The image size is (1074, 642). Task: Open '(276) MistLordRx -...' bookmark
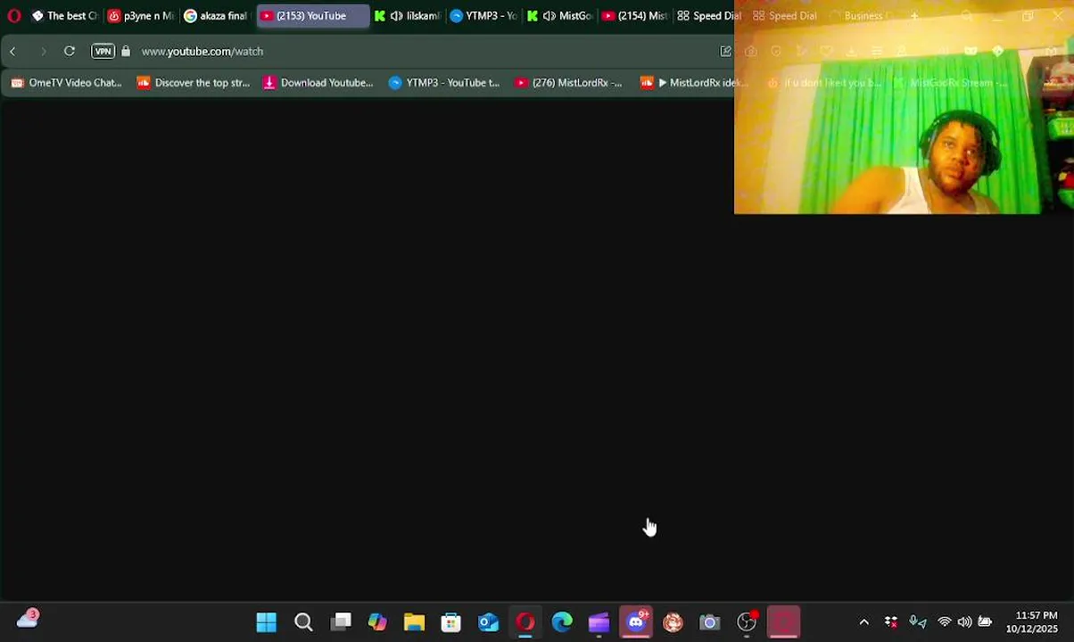pyautogui.click(x=569, y=83)
